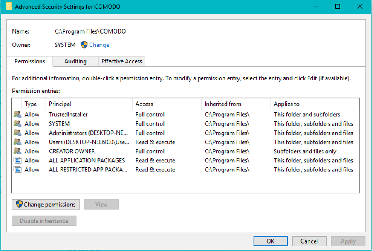Viewport: 373px width, 251px height.
Task: Maximize the Advanced Security Settings window
Action: (337, 6)
